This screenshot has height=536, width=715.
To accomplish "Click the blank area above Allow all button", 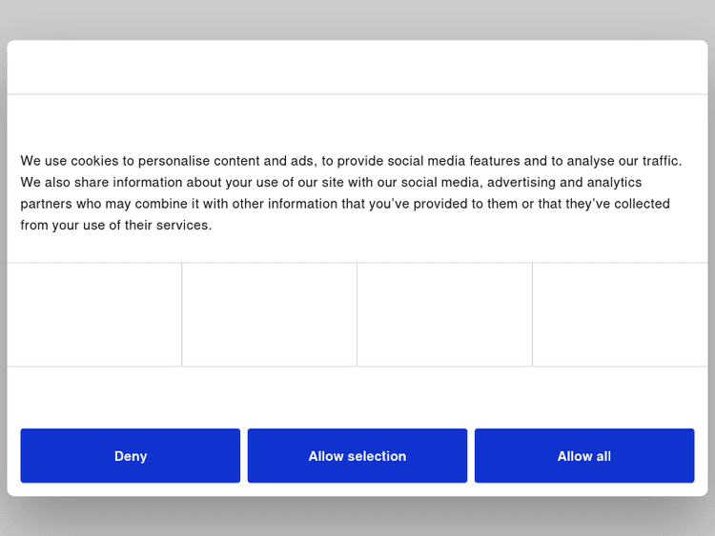I will (584, 398).
